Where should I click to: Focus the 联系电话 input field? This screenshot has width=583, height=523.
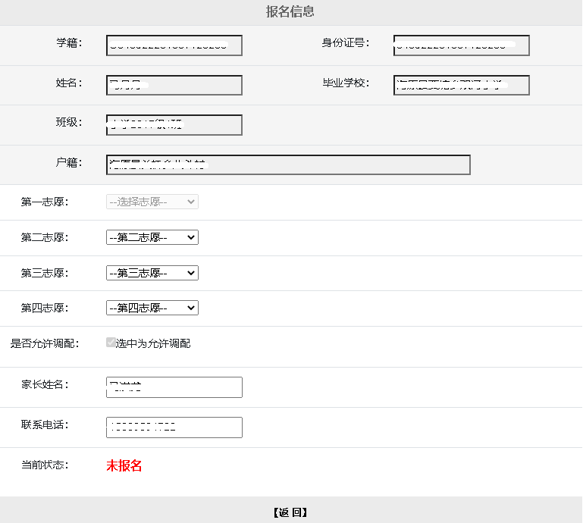point(174,427)
